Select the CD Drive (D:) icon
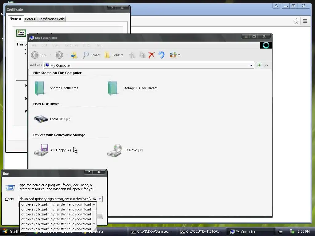 (x=125, y=150)
